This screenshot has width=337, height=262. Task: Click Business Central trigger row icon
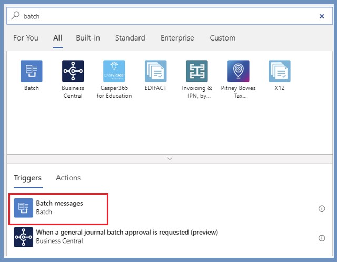tap(23, 237)
